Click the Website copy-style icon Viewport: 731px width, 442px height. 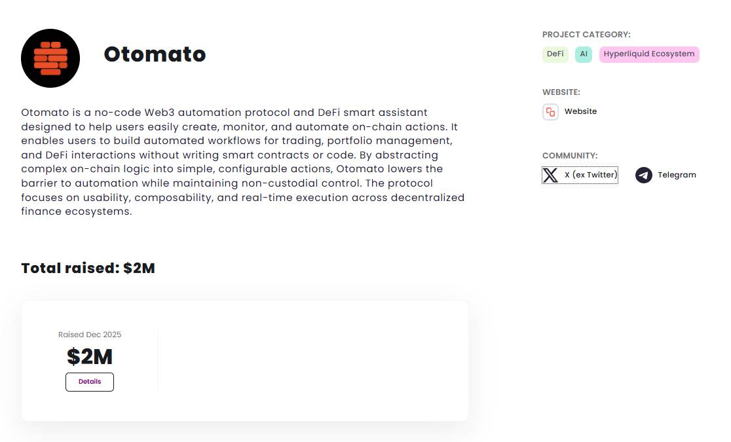(550, 112)
